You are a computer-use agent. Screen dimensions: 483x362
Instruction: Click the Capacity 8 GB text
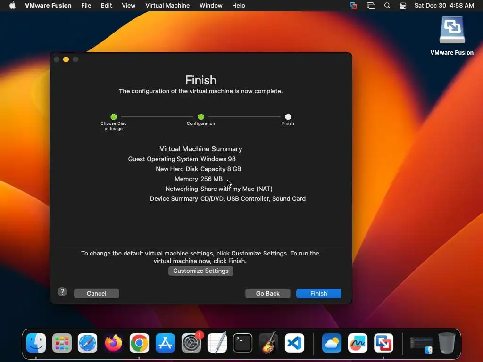pos(221,169)
